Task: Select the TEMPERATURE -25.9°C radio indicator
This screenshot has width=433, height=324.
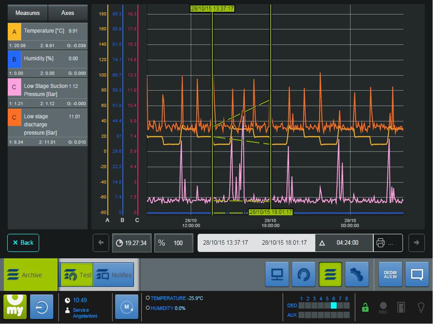Action: (148, 298)
